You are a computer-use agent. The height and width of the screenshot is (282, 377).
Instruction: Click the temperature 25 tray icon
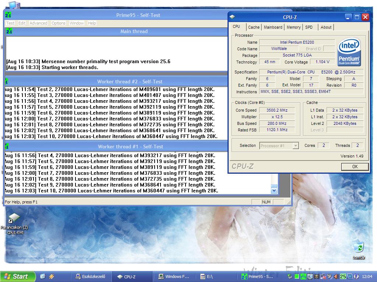point(343,276)
